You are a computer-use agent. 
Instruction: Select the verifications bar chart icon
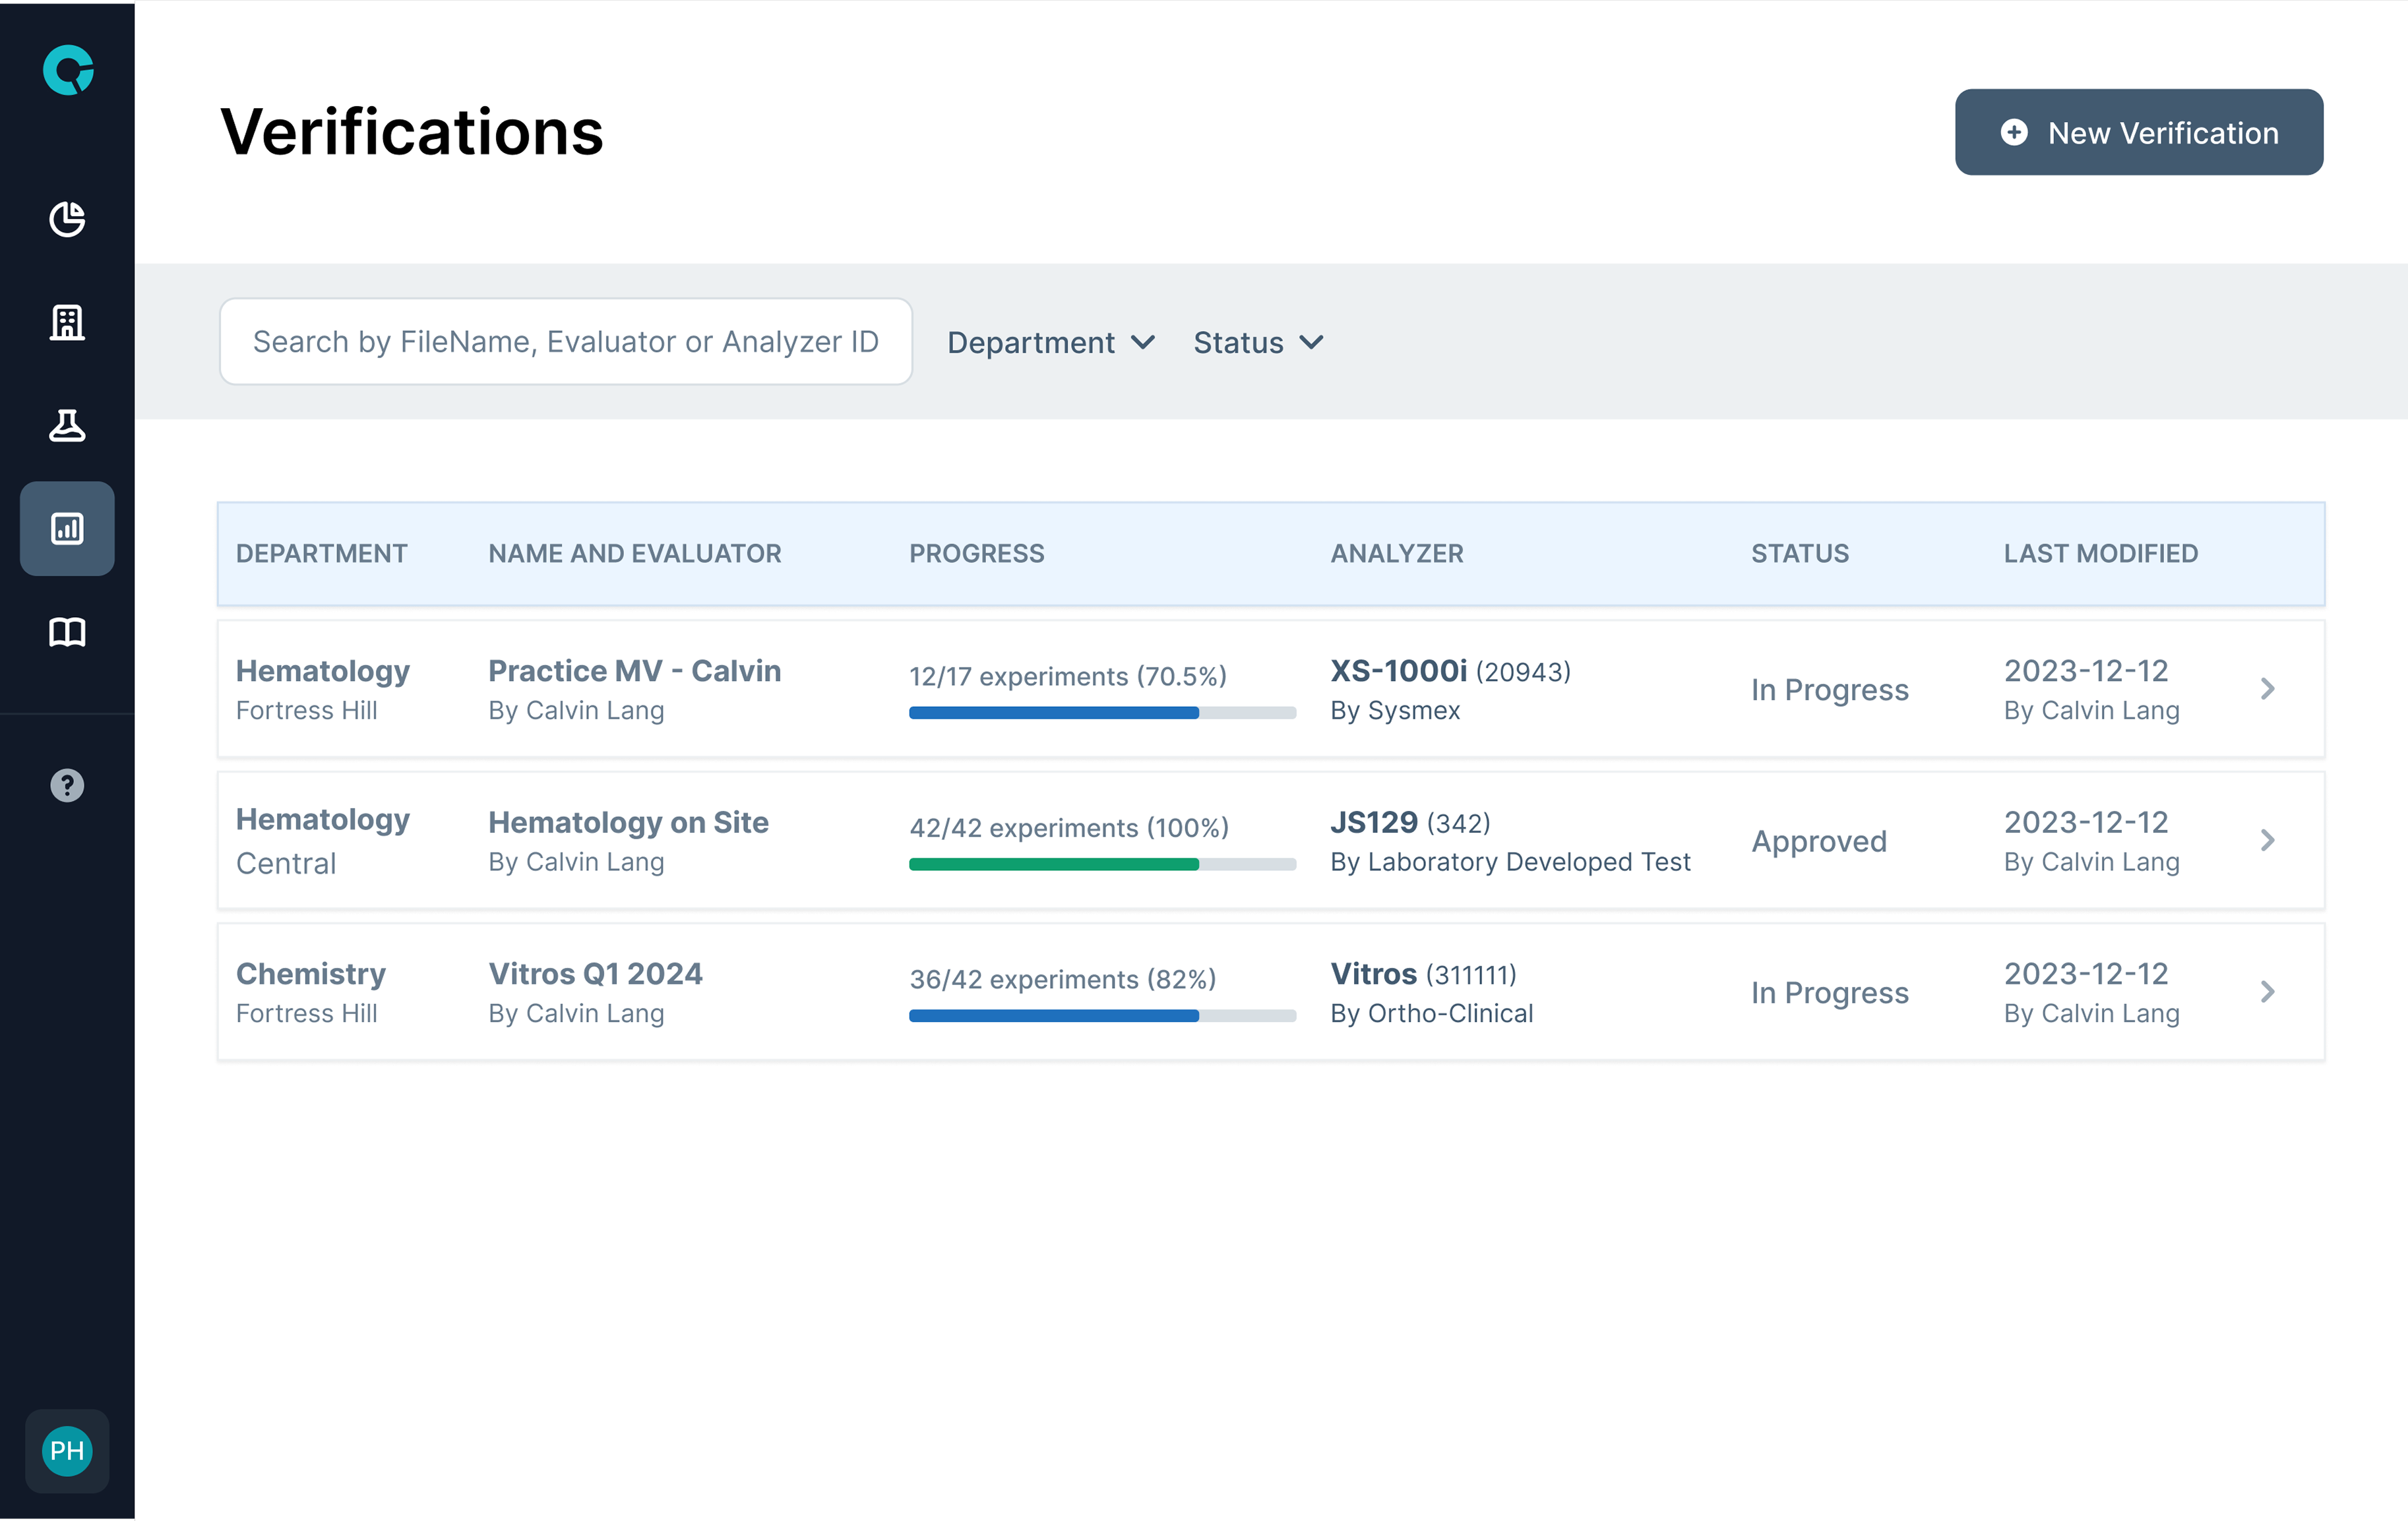pyautogui.click(x=67, y=529)
